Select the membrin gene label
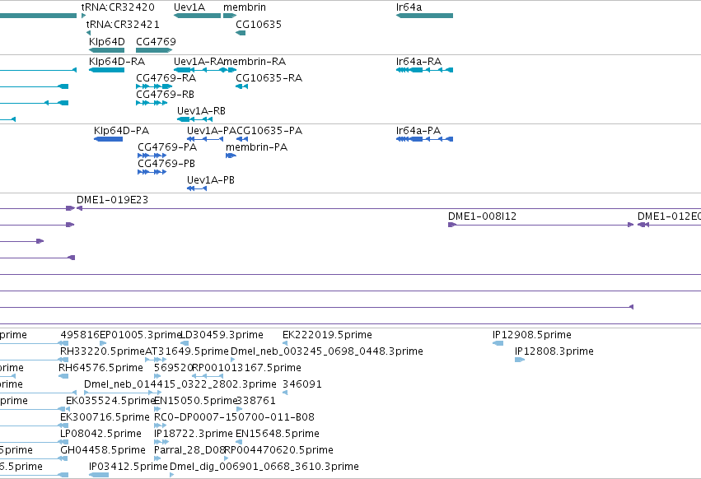The width and height of the screenshot is (701, 479). click(x=245, y=7)
